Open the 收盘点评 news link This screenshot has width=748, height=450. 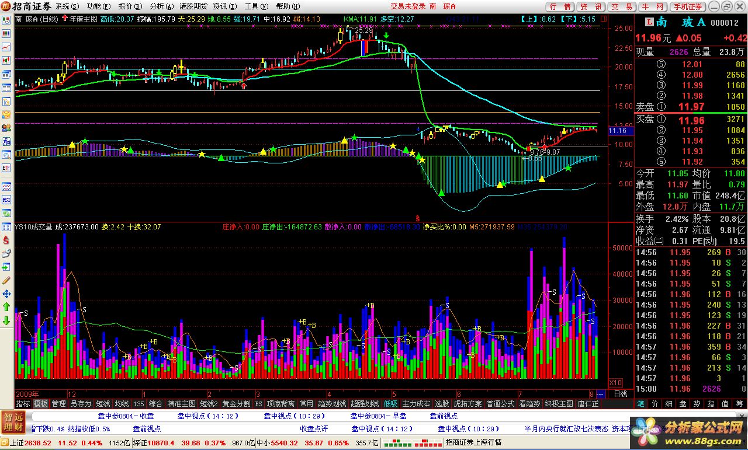click(314, 428)
